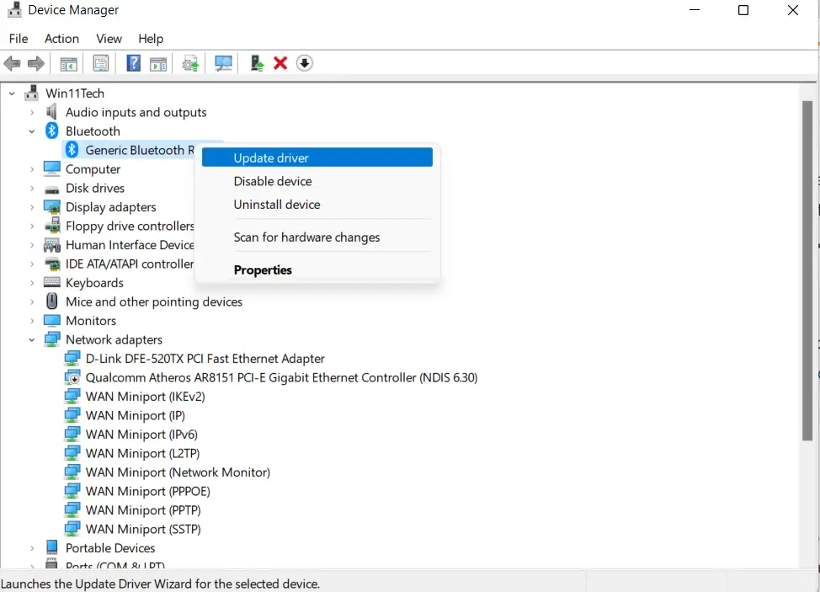The height and width of the screenshot is (592, 820).
Task: Click the Network adapters category icon
Action: (x=51, y=339)
